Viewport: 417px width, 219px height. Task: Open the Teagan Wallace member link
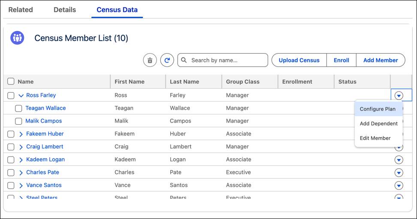click(45, 108)
